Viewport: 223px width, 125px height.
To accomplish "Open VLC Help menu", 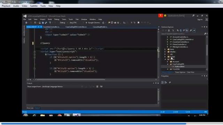I will [58, 6].
